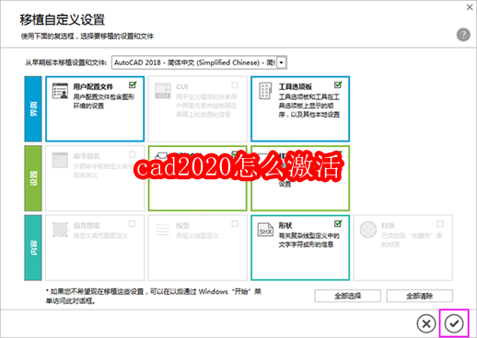Uncheck the 用户配置文件 checkbox
This screenshot has height=338, width=477.
133,84
